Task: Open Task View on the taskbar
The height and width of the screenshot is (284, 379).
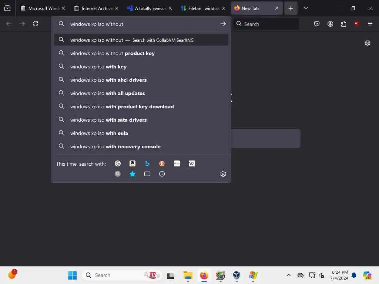Action: pyautogui.click(x=171, y=275)
